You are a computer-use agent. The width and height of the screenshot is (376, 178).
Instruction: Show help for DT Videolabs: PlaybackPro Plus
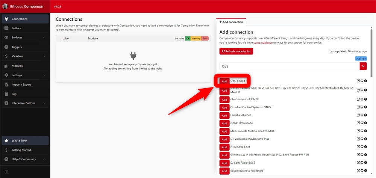365,139
